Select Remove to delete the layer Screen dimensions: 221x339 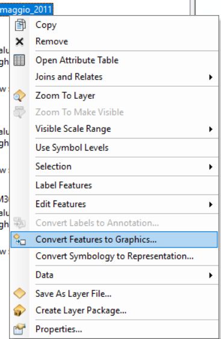pyautogui.click(x=114, y=42)
